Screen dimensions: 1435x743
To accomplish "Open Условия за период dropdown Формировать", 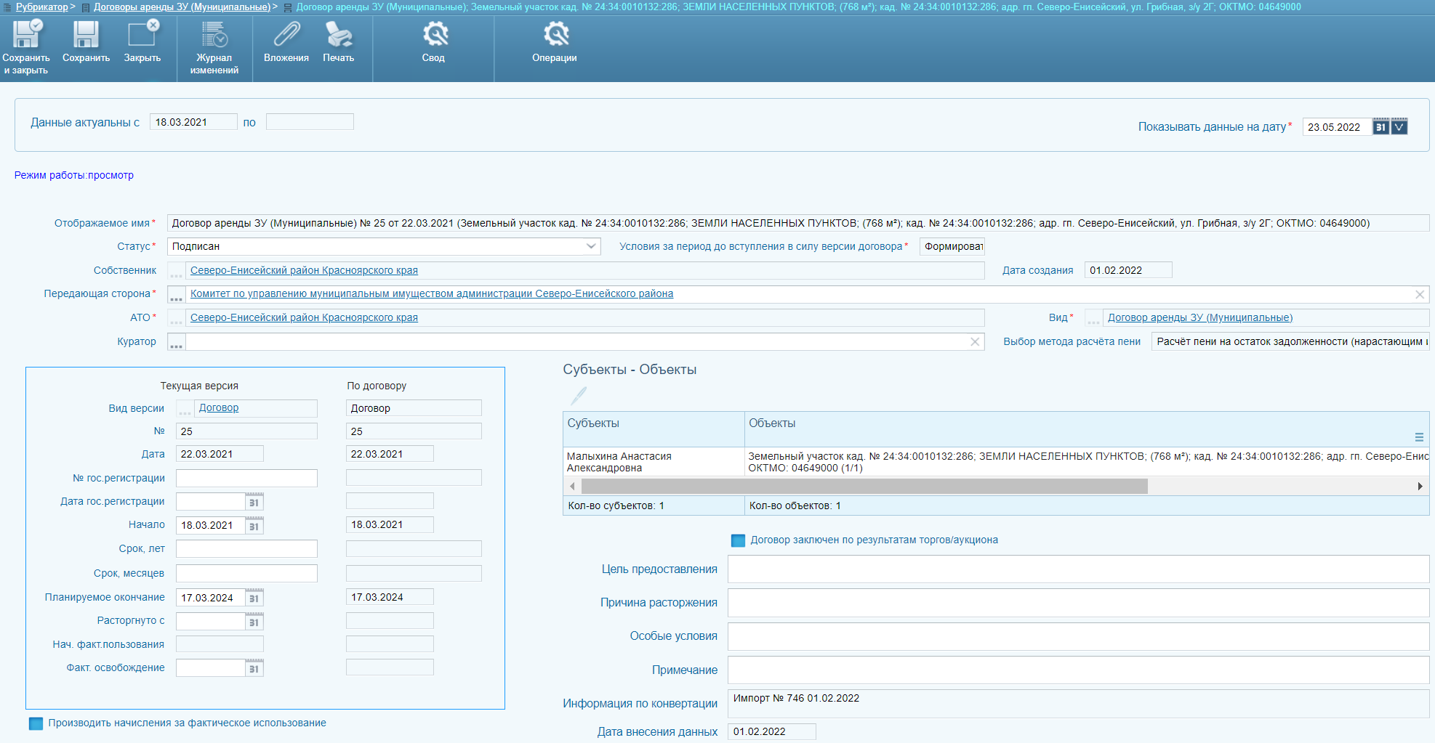I will click(x=952, y=246).
